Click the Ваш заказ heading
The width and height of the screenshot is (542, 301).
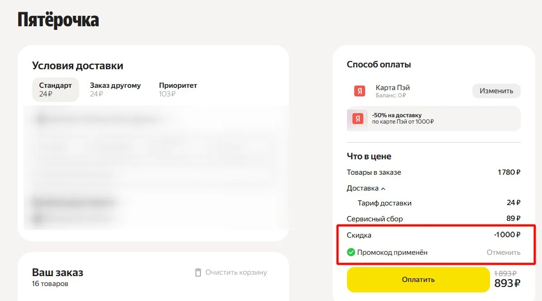pyautogui.click(x=57, y=272)
